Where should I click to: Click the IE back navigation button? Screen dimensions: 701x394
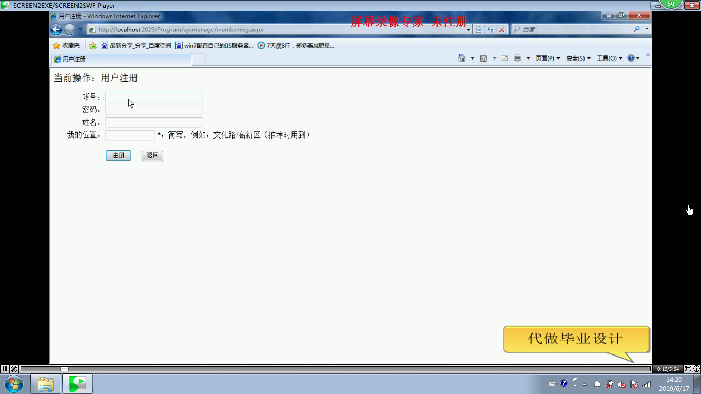click(56, 30)
